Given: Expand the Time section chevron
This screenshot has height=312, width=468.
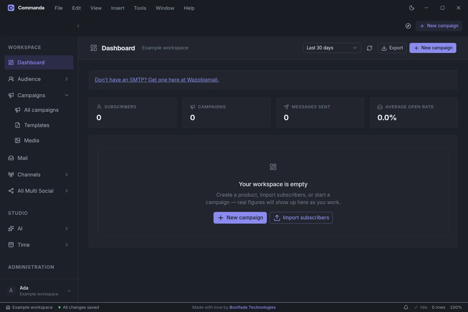Looking at the screenshot, I should coord(67,245).
